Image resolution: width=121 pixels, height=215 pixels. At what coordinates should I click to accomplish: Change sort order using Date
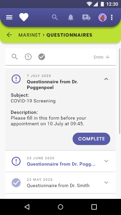(102, 57)
